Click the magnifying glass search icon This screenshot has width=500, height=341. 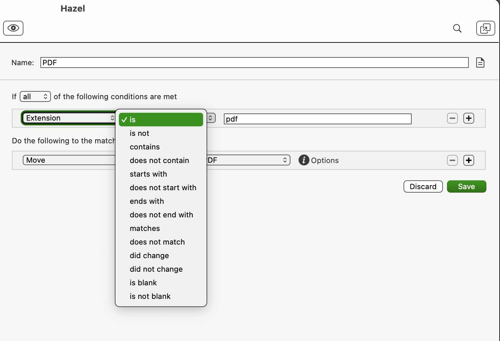tap(457, 28)
